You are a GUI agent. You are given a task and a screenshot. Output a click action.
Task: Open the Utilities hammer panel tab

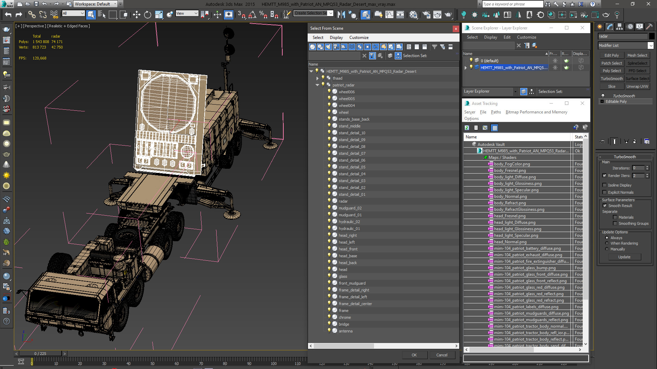[x=650, y=27]
